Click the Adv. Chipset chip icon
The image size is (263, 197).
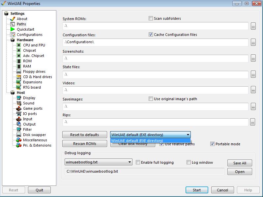[x=19, y=56]
